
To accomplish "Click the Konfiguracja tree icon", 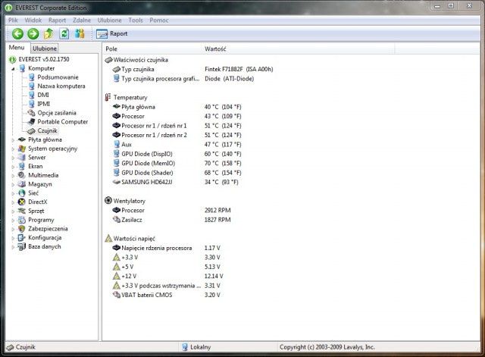I will click(22, 238).
